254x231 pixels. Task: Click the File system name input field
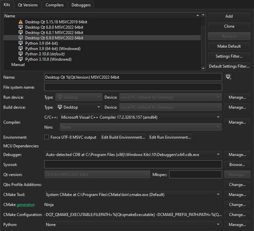pyautogui.click(x=133, y=87)
